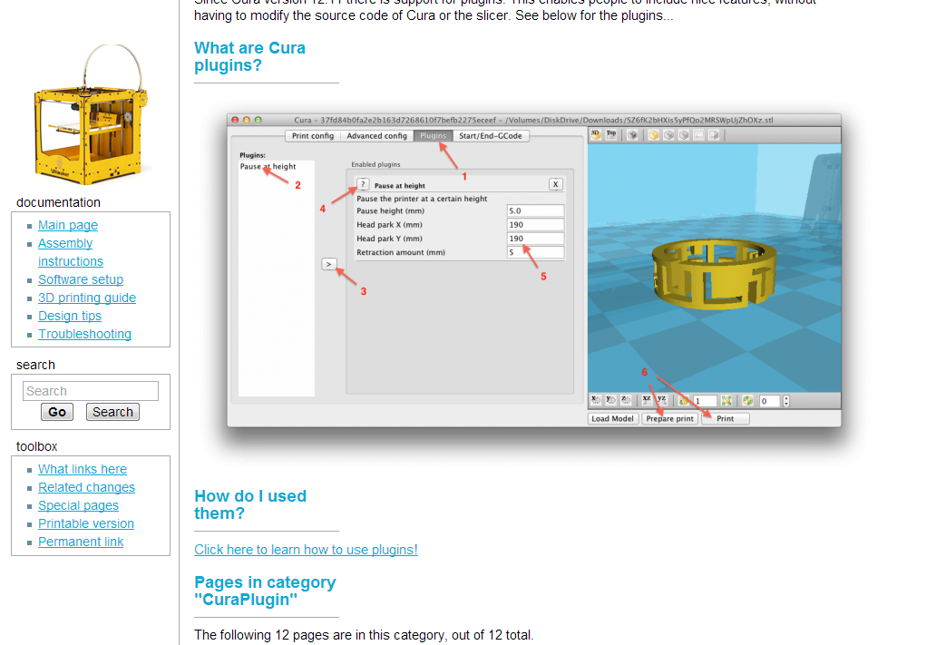Open the 3D printing guide link

click(87, 298)
